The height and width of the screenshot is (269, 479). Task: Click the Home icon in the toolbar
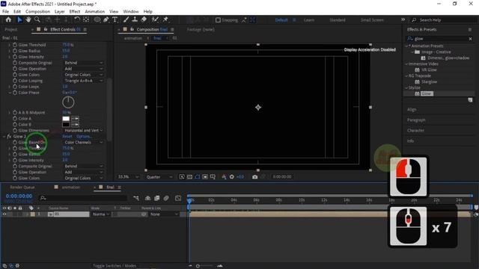click(8, 20)
